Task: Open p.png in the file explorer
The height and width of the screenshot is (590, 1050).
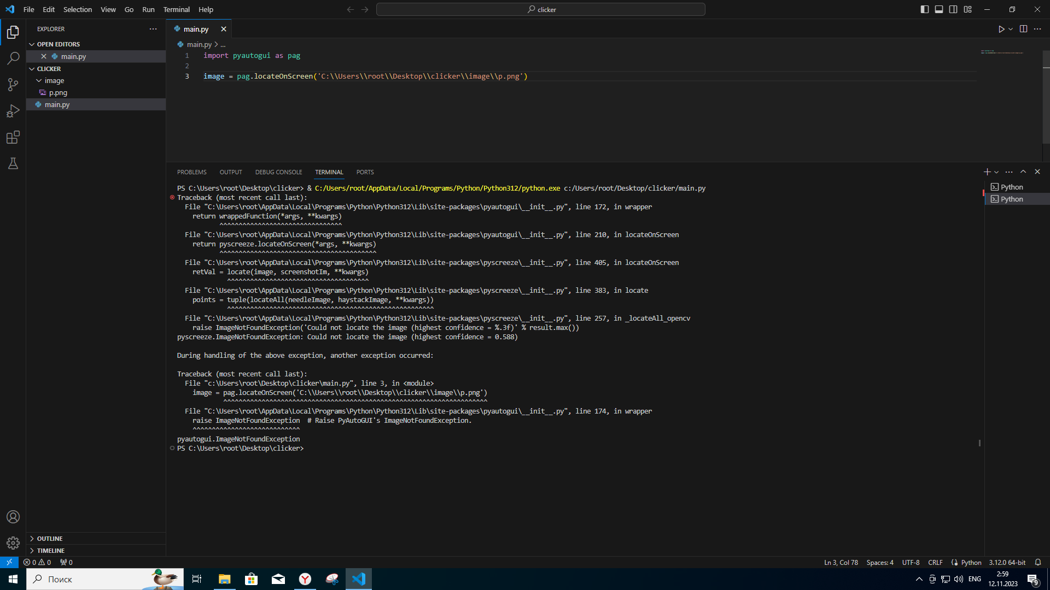Action: [x=58, y=92]
